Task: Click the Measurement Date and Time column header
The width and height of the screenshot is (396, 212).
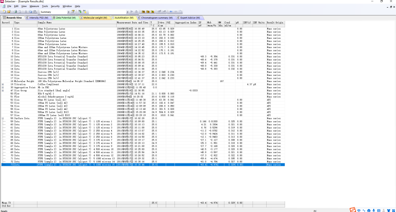Action: [133, 22]
